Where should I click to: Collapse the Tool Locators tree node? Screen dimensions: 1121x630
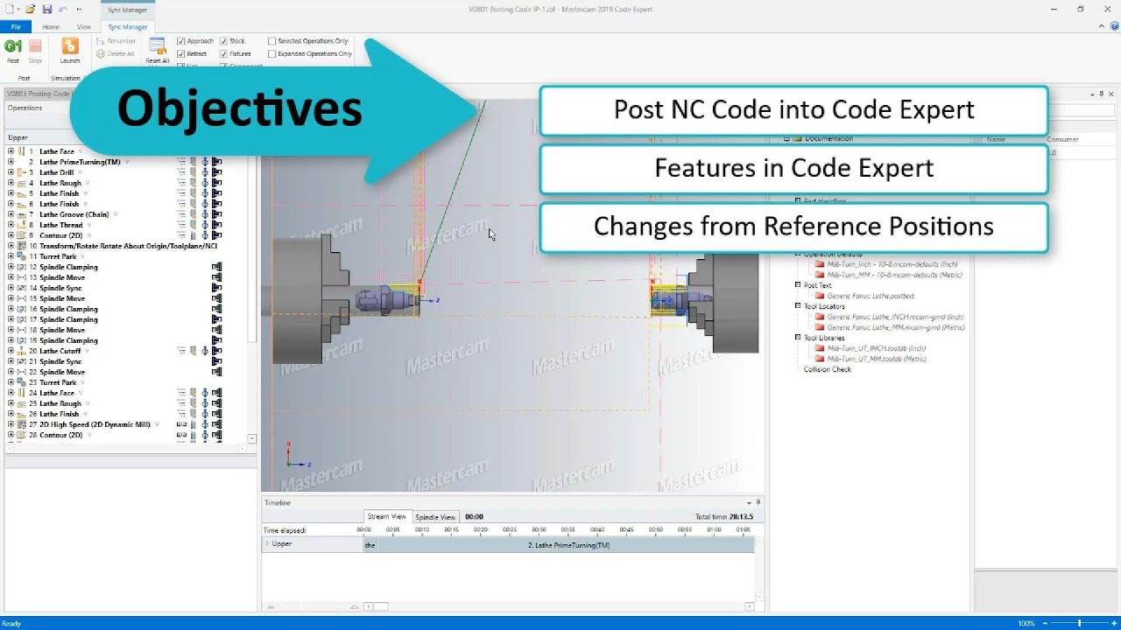click(x=798, y=306)
